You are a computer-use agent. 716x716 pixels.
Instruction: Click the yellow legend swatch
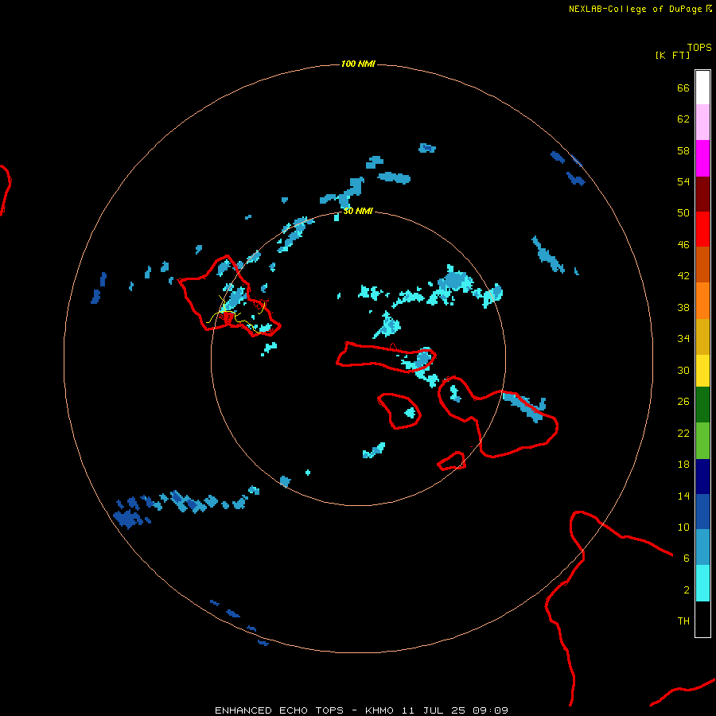[x=702, y=371]
